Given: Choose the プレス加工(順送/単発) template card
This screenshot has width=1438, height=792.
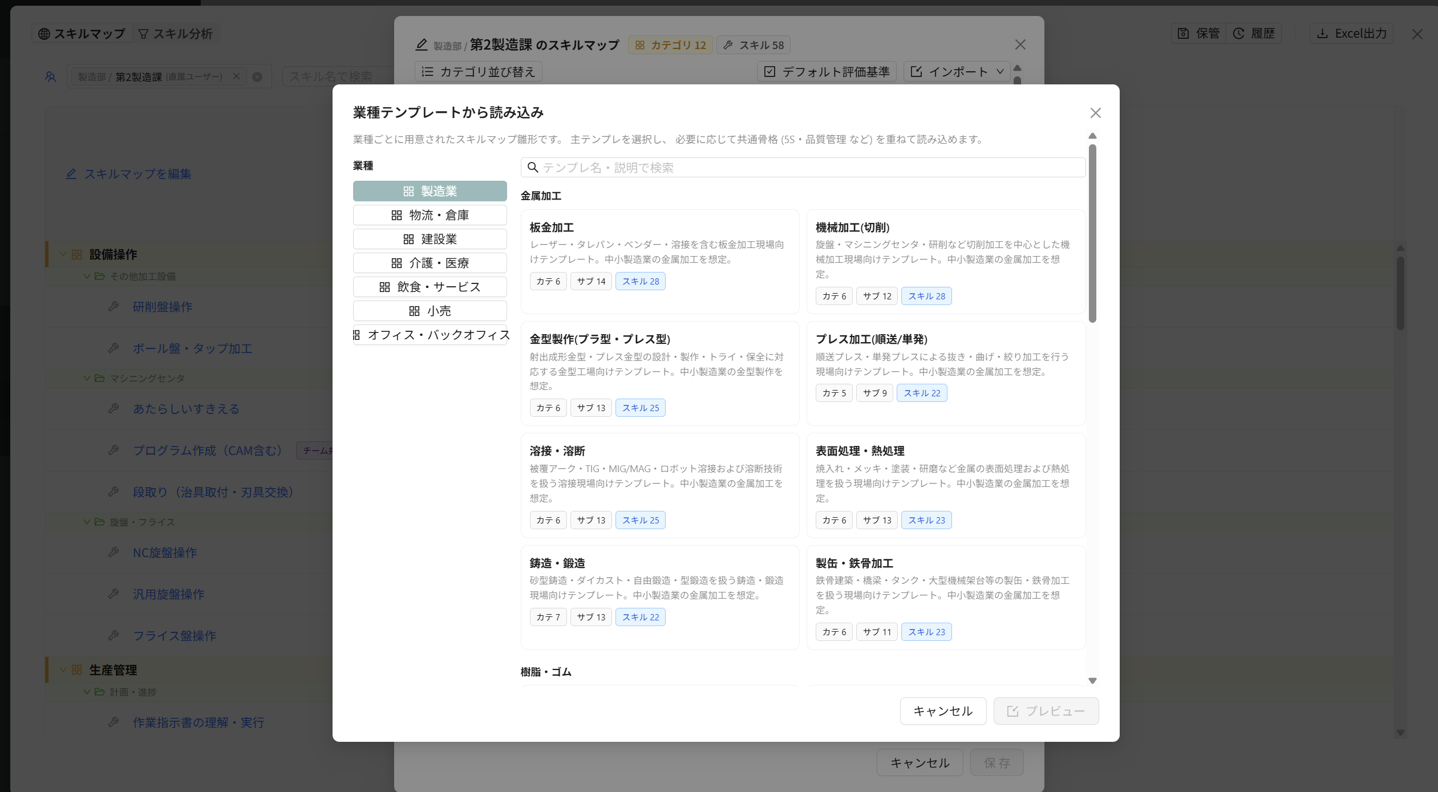Looking at the screenshot, I should (946, 373).
